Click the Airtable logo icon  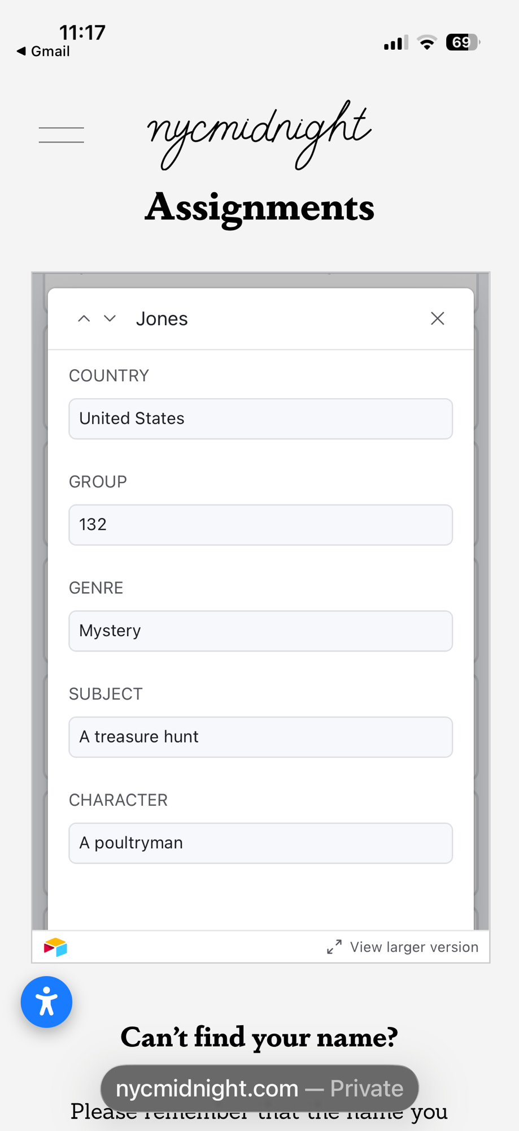(55, 947)
